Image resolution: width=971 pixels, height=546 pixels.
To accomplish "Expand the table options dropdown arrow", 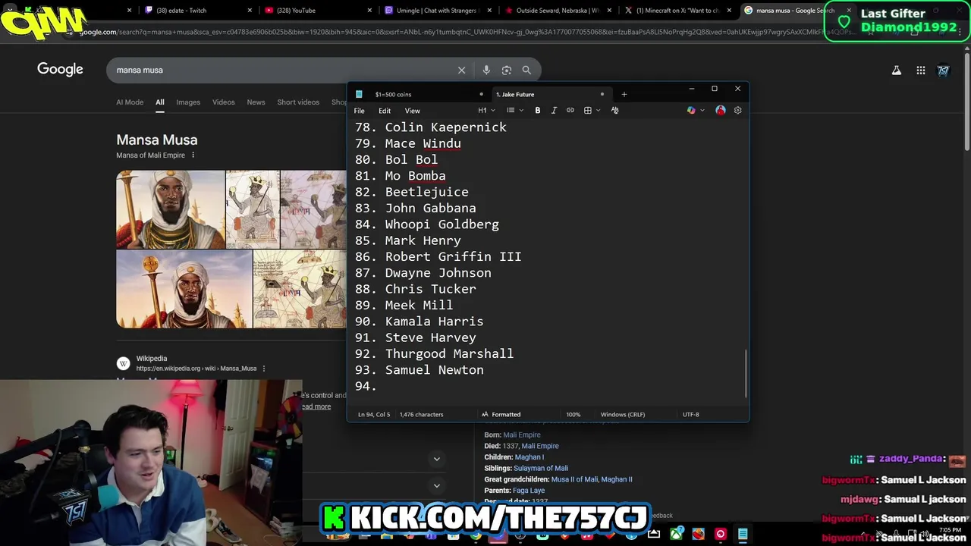I will pos(598,111).
